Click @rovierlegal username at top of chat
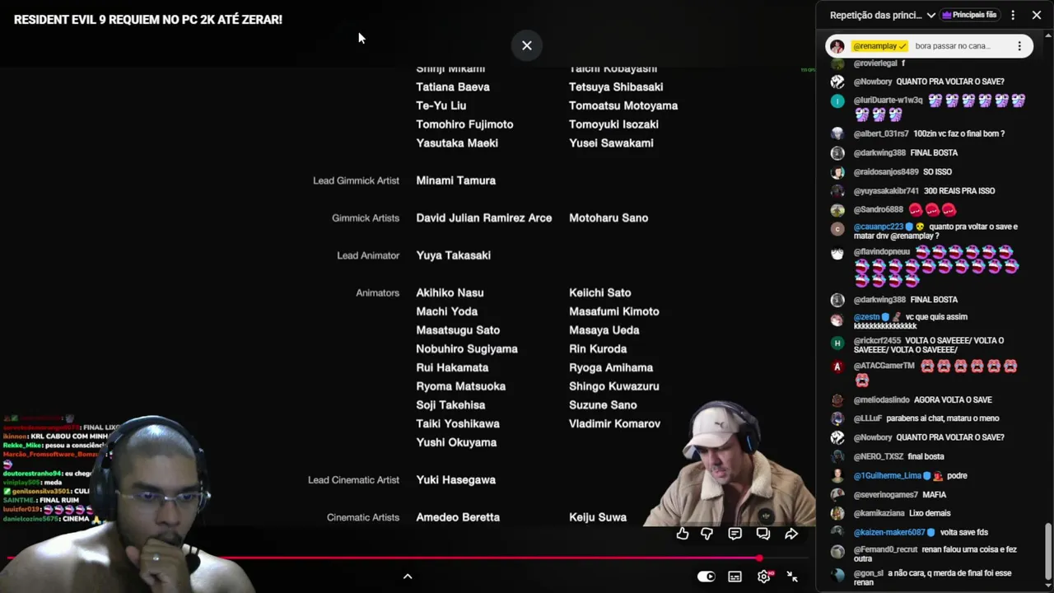 point(875,63)
